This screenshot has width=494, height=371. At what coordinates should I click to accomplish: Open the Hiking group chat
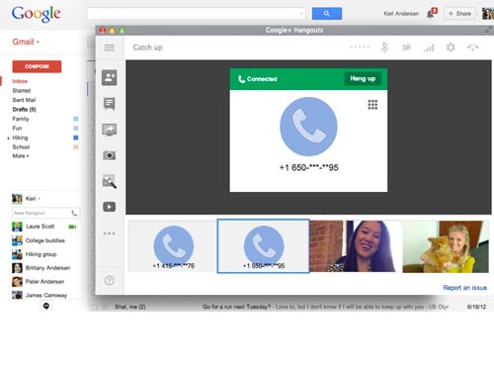coord(41,254)
